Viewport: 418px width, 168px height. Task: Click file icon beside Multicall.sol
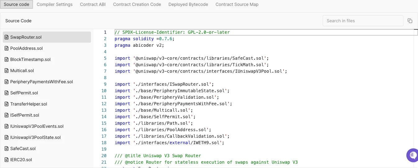point(6,71)
